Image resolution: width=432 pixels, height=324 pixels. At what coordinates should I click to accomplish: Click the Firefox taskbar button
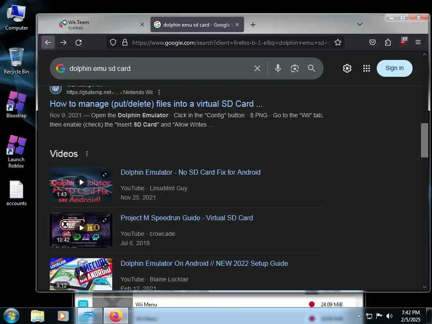tap(116, 316)
